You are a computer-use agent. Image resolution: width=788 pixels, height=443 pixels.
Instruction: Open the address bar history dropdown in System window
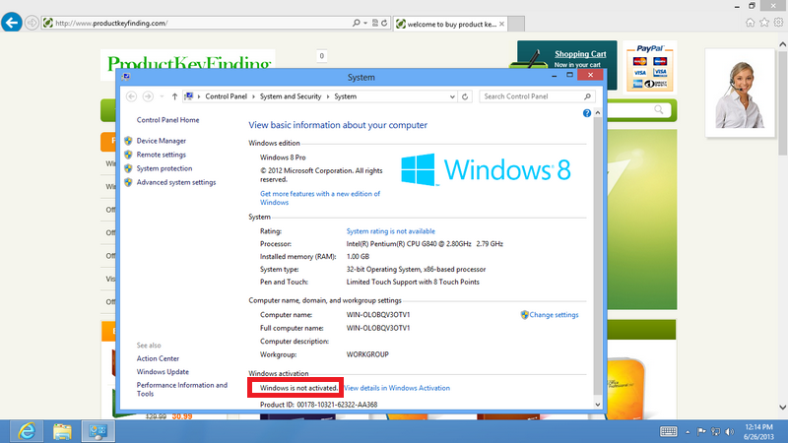pyautogui.click(x=452, y=96)
